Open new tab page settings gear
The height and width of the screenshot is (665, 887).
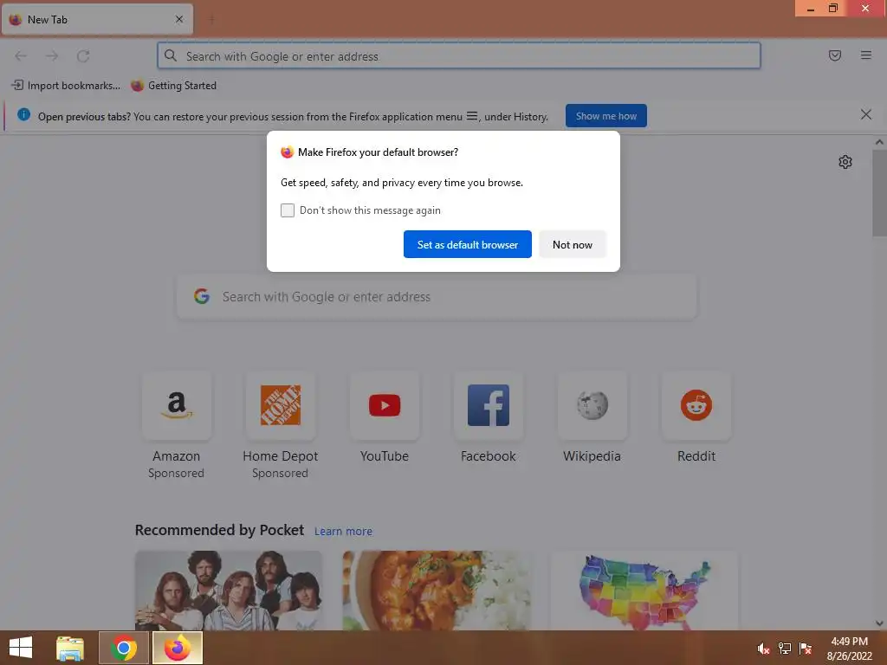pyautogui.click(x=845, y=162)
